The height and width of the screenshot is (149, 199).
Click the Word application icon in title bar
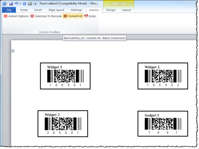tap(4, 4)
